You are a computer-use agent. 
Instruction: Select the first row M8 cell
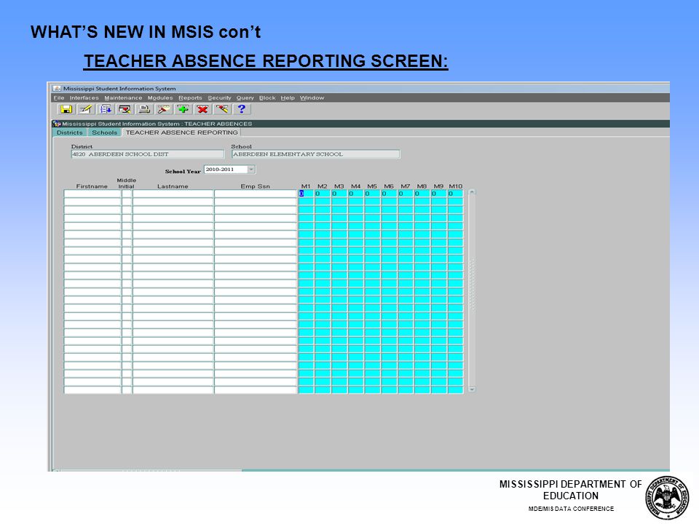click(422, 194)
